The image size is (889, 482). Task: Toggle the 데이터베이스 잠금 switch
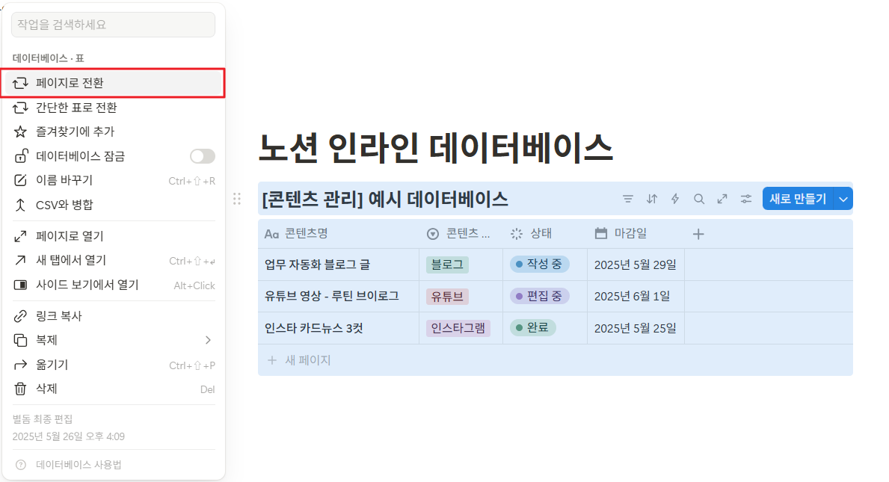tap(202, 155)
